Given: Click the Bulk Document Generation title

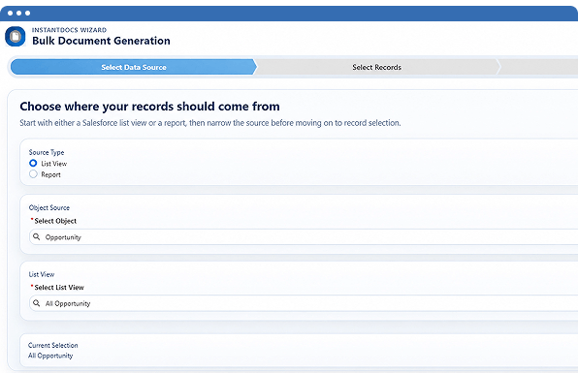Looking at the screenshot, I should (x=101, y=41).
